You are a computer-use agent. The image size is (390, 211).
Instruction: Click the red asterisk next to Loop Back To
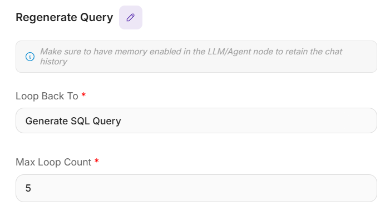(x=84, y=94)
